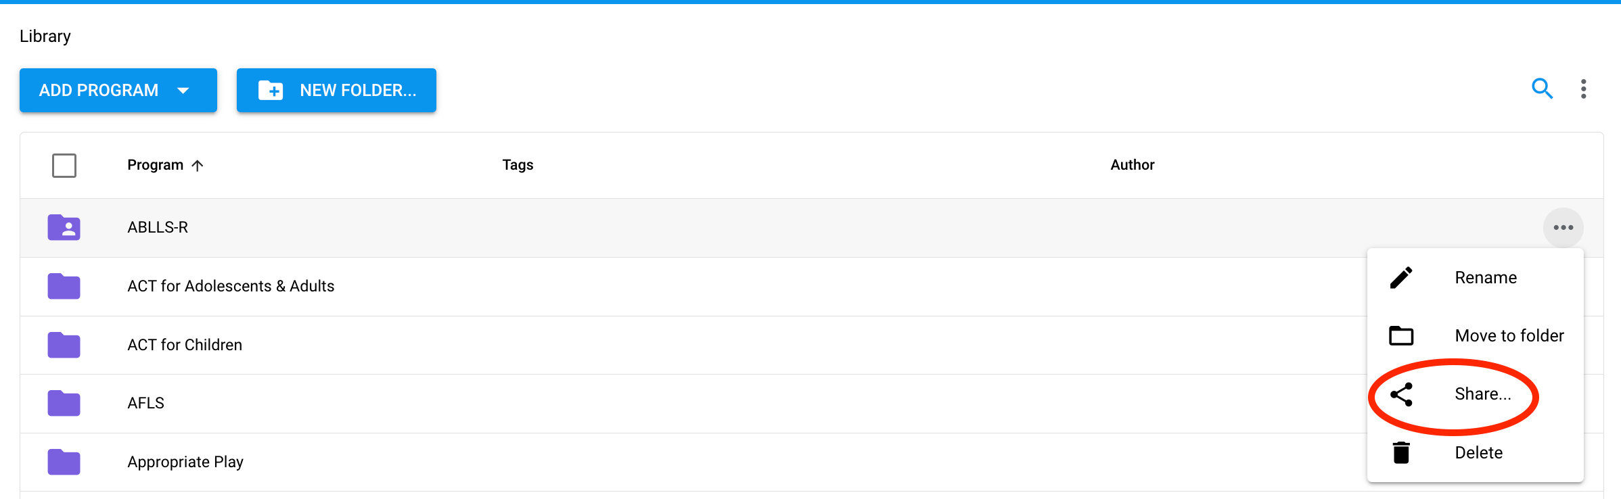Screen dimensions: 1621x499
Task: Toggle the select-all checkbox in header
Action: pyautogui.click(x=64, y=165)
